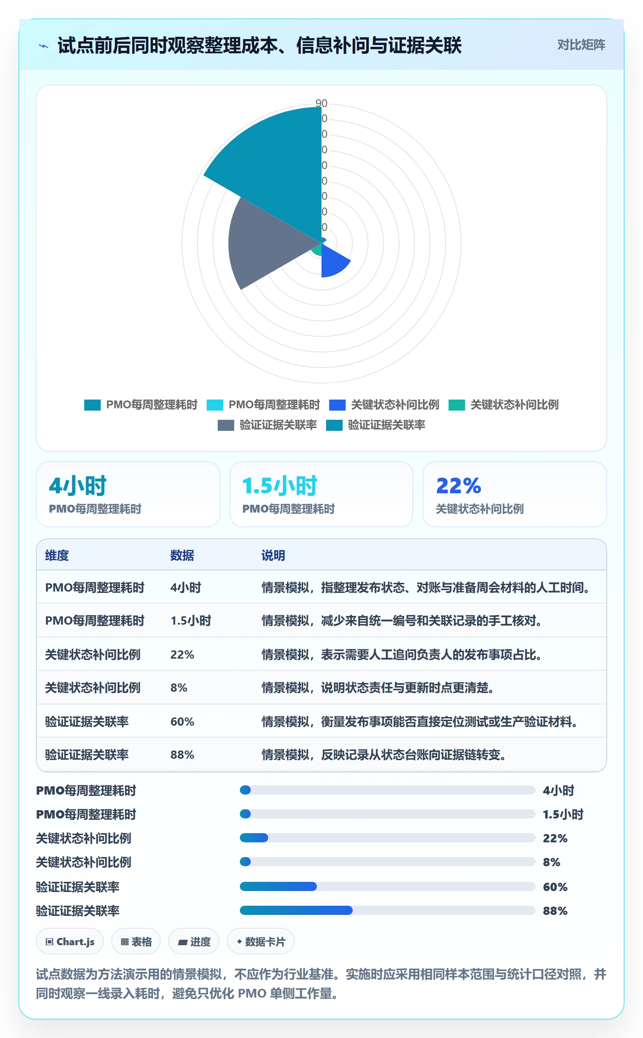Screen dimensions: 643x1038
Task: Select the 1.5小时 data card
Action: (x=321, y=494)
